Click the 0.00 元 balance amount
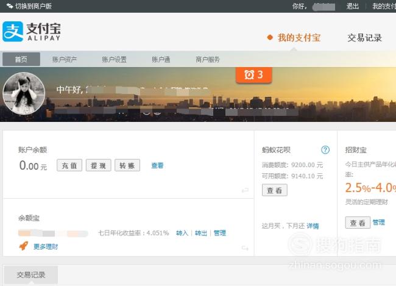The width and height of the screenshot is (396, 286). [x=33, y=166]
